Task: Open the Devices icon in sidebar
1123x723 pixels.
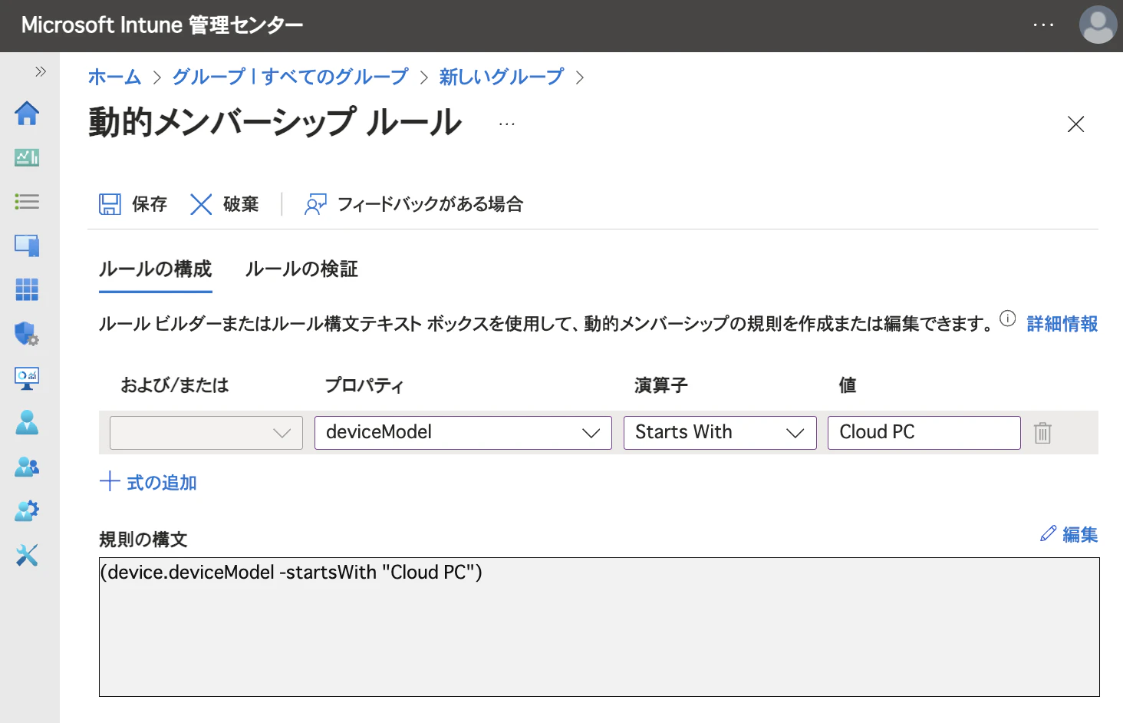Action: point(27,246)
